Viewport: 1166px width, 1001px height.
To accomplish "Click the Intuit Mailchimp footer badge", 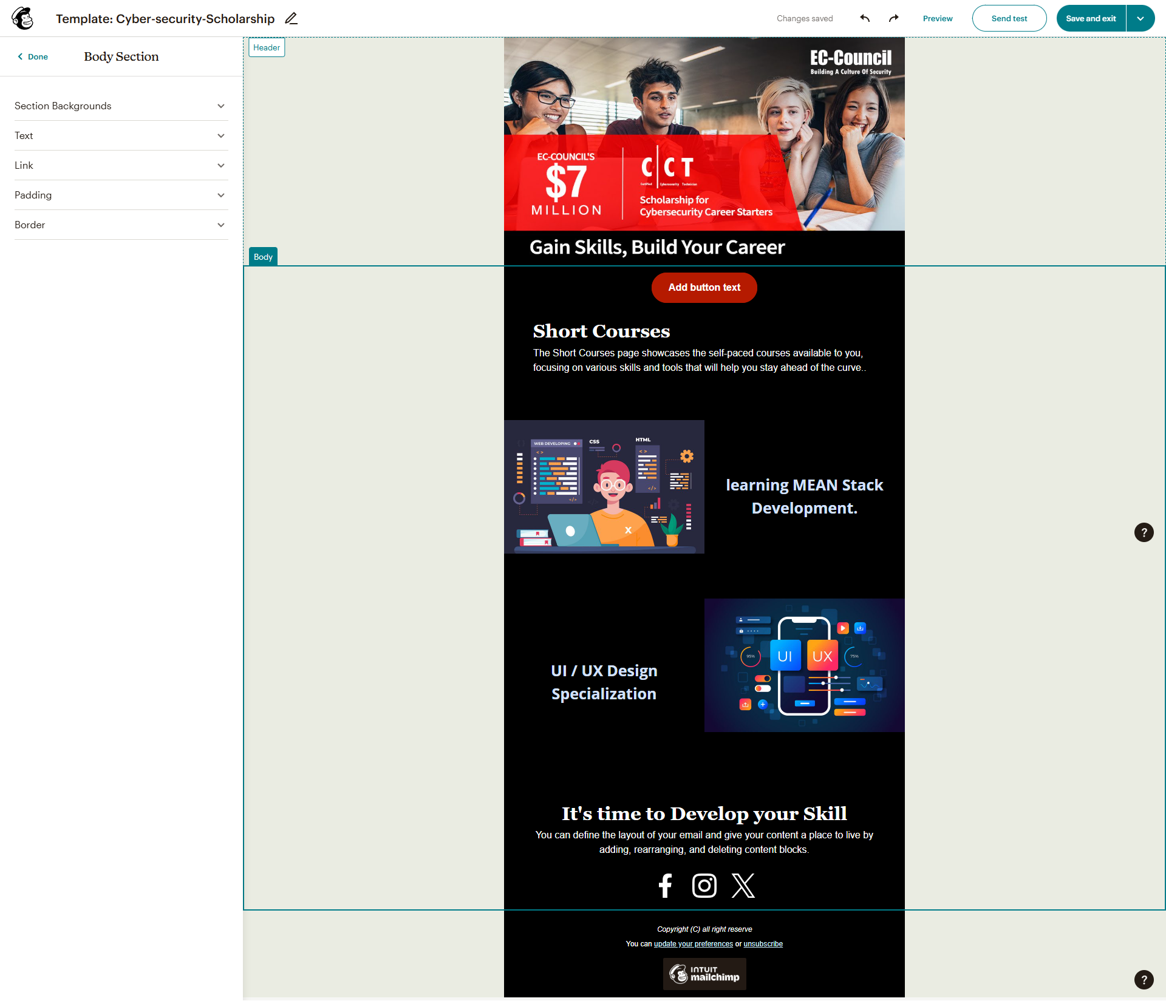I will [704, 974].
